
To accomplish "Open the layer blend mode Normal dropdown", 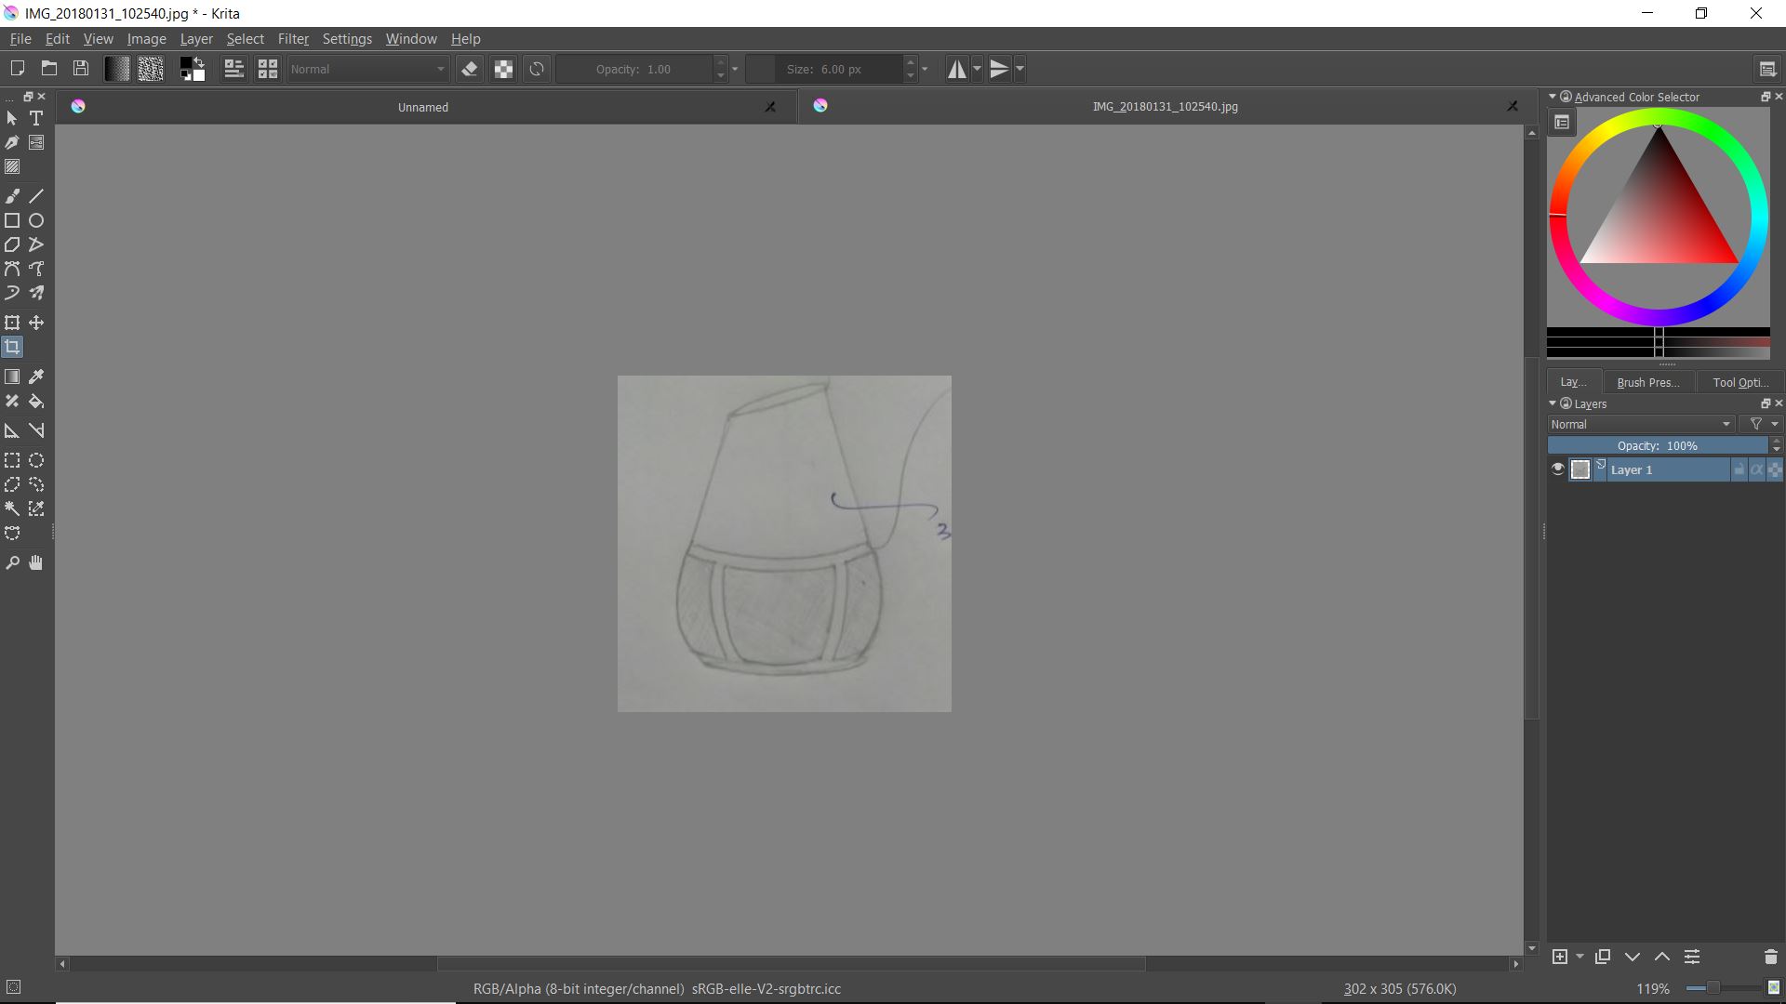I will click(x=1641, y=424).
